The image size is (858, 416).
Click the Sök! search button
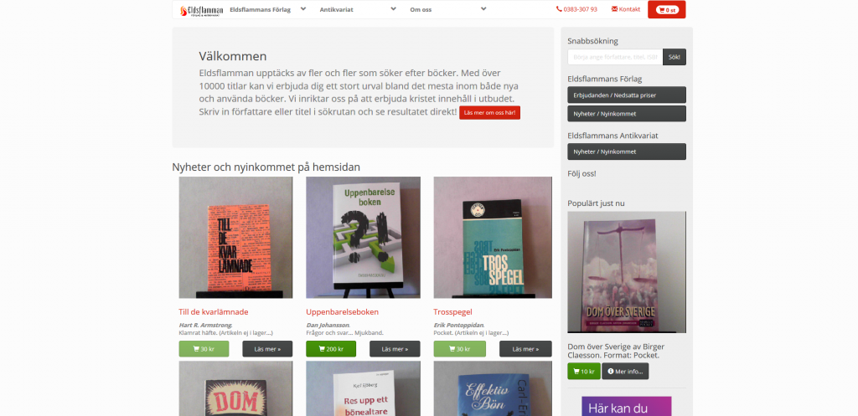click(x=675, y=57)
